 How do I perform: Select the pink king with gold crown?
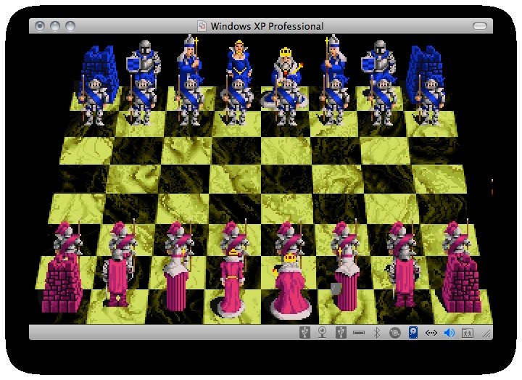coord(291,286)
